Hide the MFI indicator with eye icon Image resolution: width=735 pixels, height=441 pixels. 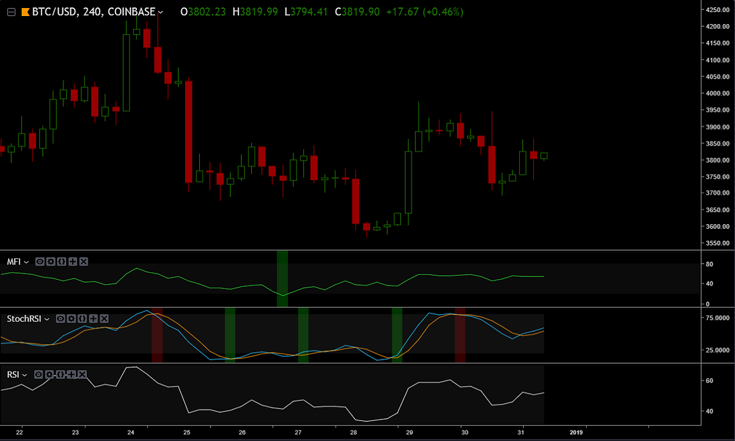[x=40, y=262]
